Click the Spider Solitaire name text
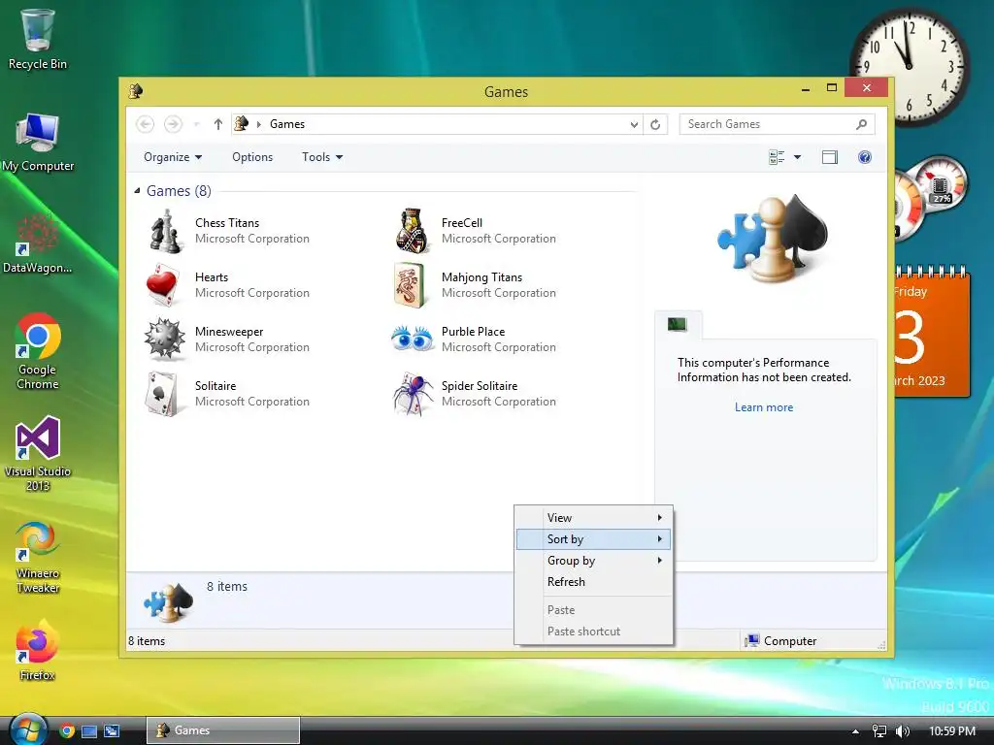Screen dimensions: 994x745 click(480, 386)
